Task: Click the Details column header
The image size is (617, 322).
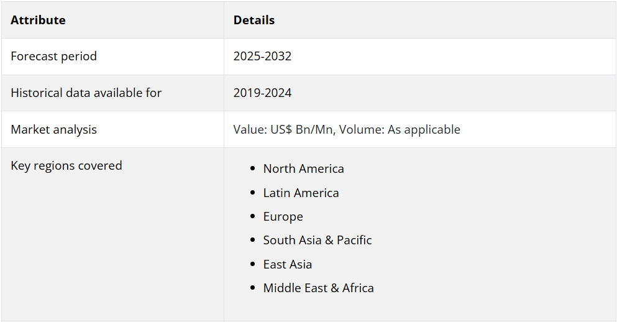Action: pos(254,20)
